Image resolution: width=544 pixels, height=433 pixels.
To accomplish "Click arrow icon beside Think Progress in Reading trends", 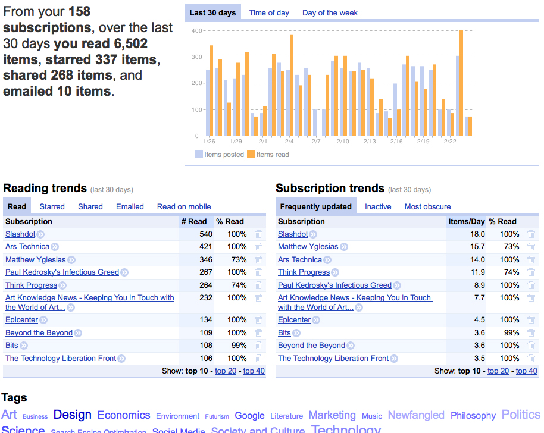I will [x=63, y=285].
